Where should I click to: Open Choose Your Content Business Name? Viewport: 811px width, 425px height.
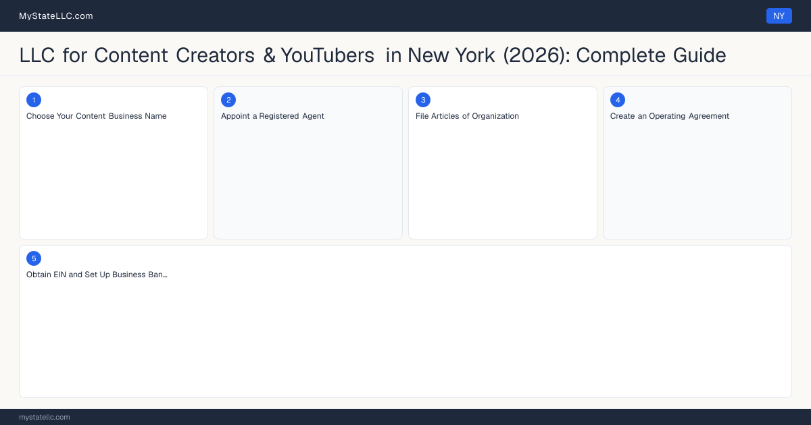tap(97, 116)
